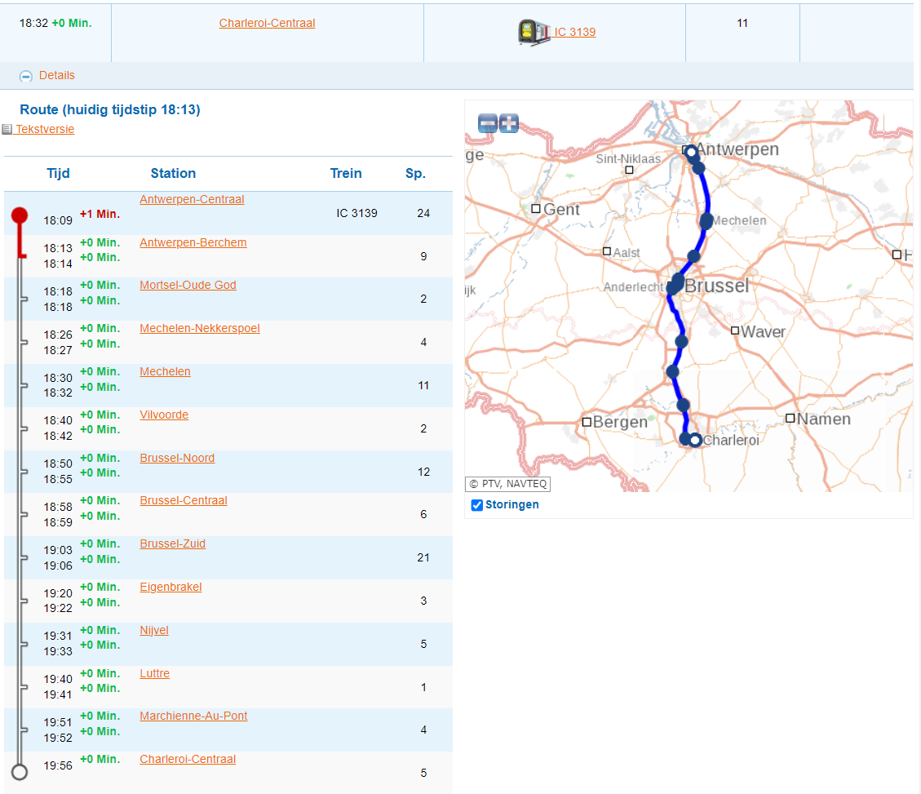Open the IC 3139 train link

(x=575, y=33)
